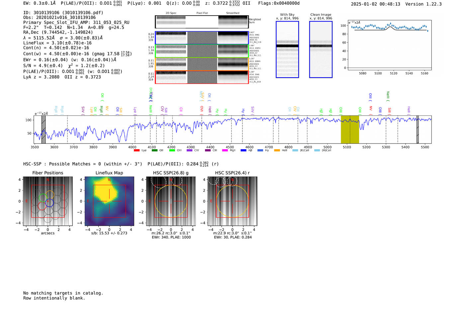Click the S/N = 4.9(±0.4) value

click(x=43, y=66)
